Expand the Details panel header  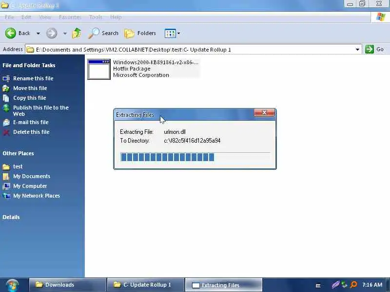11,217
